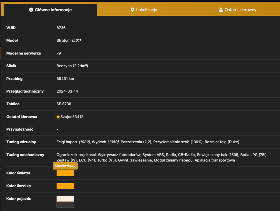Click the Kolor licznika orange swatch
This screenshot has height=211, width=280.
[x=65, y=186]
